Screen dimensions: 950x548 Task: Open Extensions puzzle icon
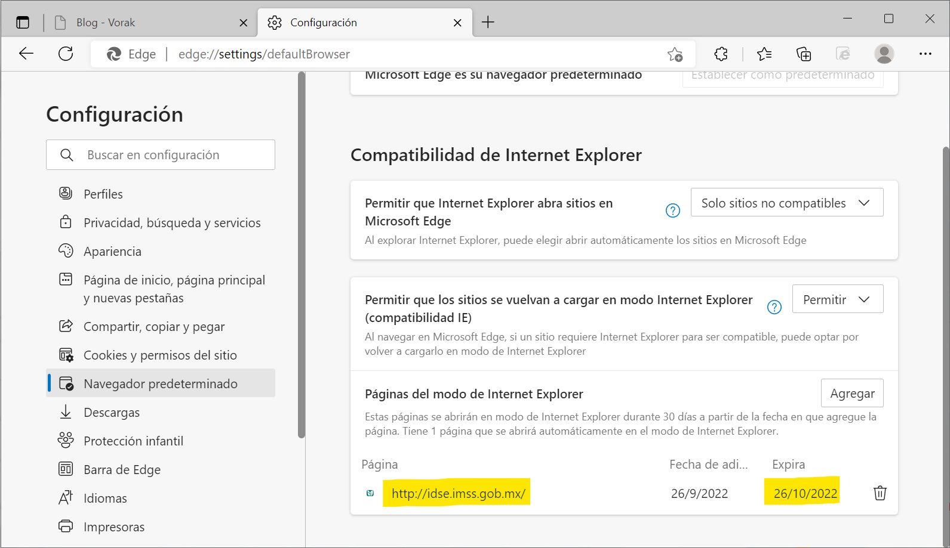pos(721,54)
